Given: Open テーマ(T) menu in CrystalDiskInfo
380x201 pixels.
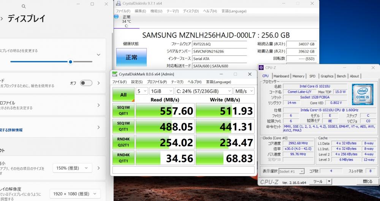Looking at the screenshot, I should pos(173,11).
